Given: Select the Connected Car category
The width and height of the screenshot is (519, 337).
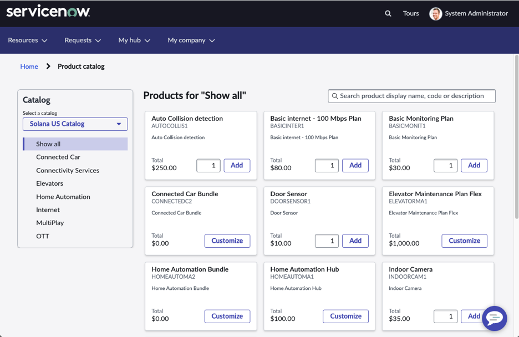Looking at the screenshot, I should tap(58, 157).
